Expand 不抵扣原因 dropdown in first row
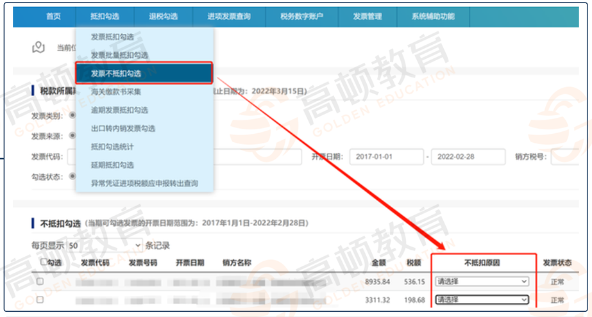592x317 pixels. (482, 281)
